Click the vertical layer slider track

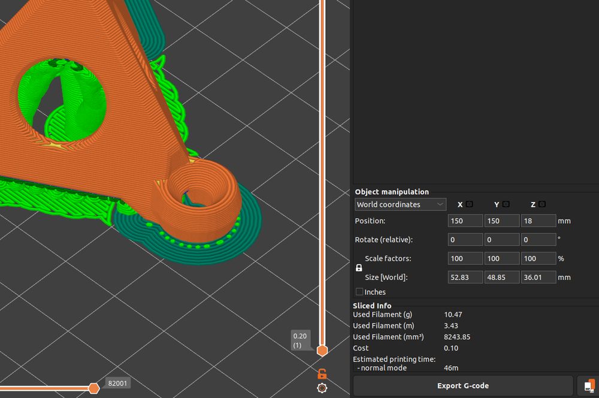322,180
